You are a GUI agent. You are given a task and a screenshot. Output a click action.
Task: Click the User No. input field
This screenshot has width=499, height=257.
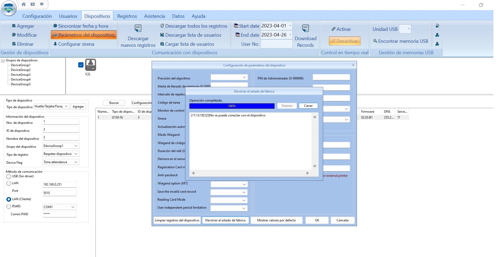276,44
